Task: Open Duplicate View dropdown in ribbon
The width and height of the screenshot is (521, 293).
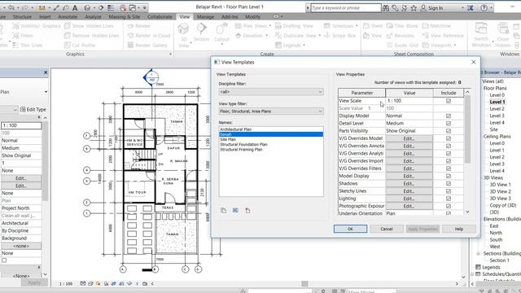Action: point(298,36)
